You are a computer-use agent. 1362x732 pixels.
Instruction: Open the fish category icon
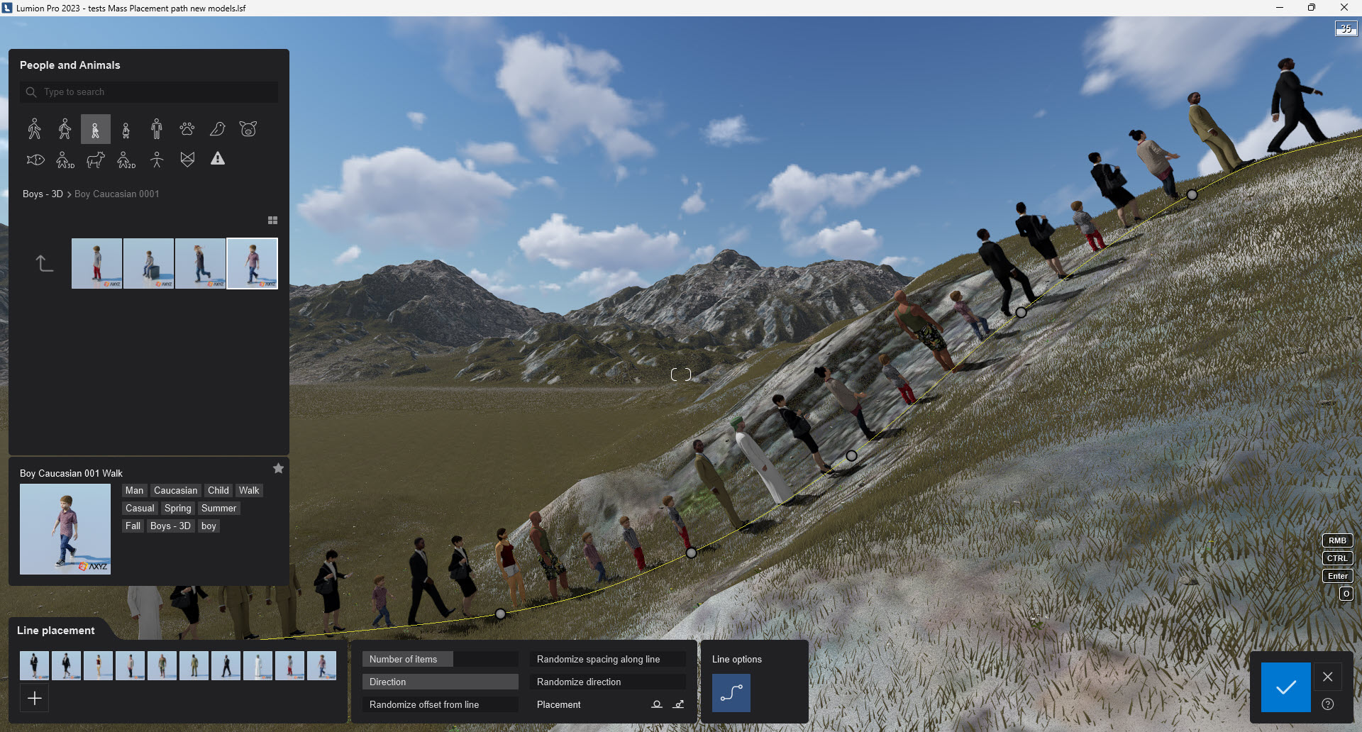coord(35,160)
